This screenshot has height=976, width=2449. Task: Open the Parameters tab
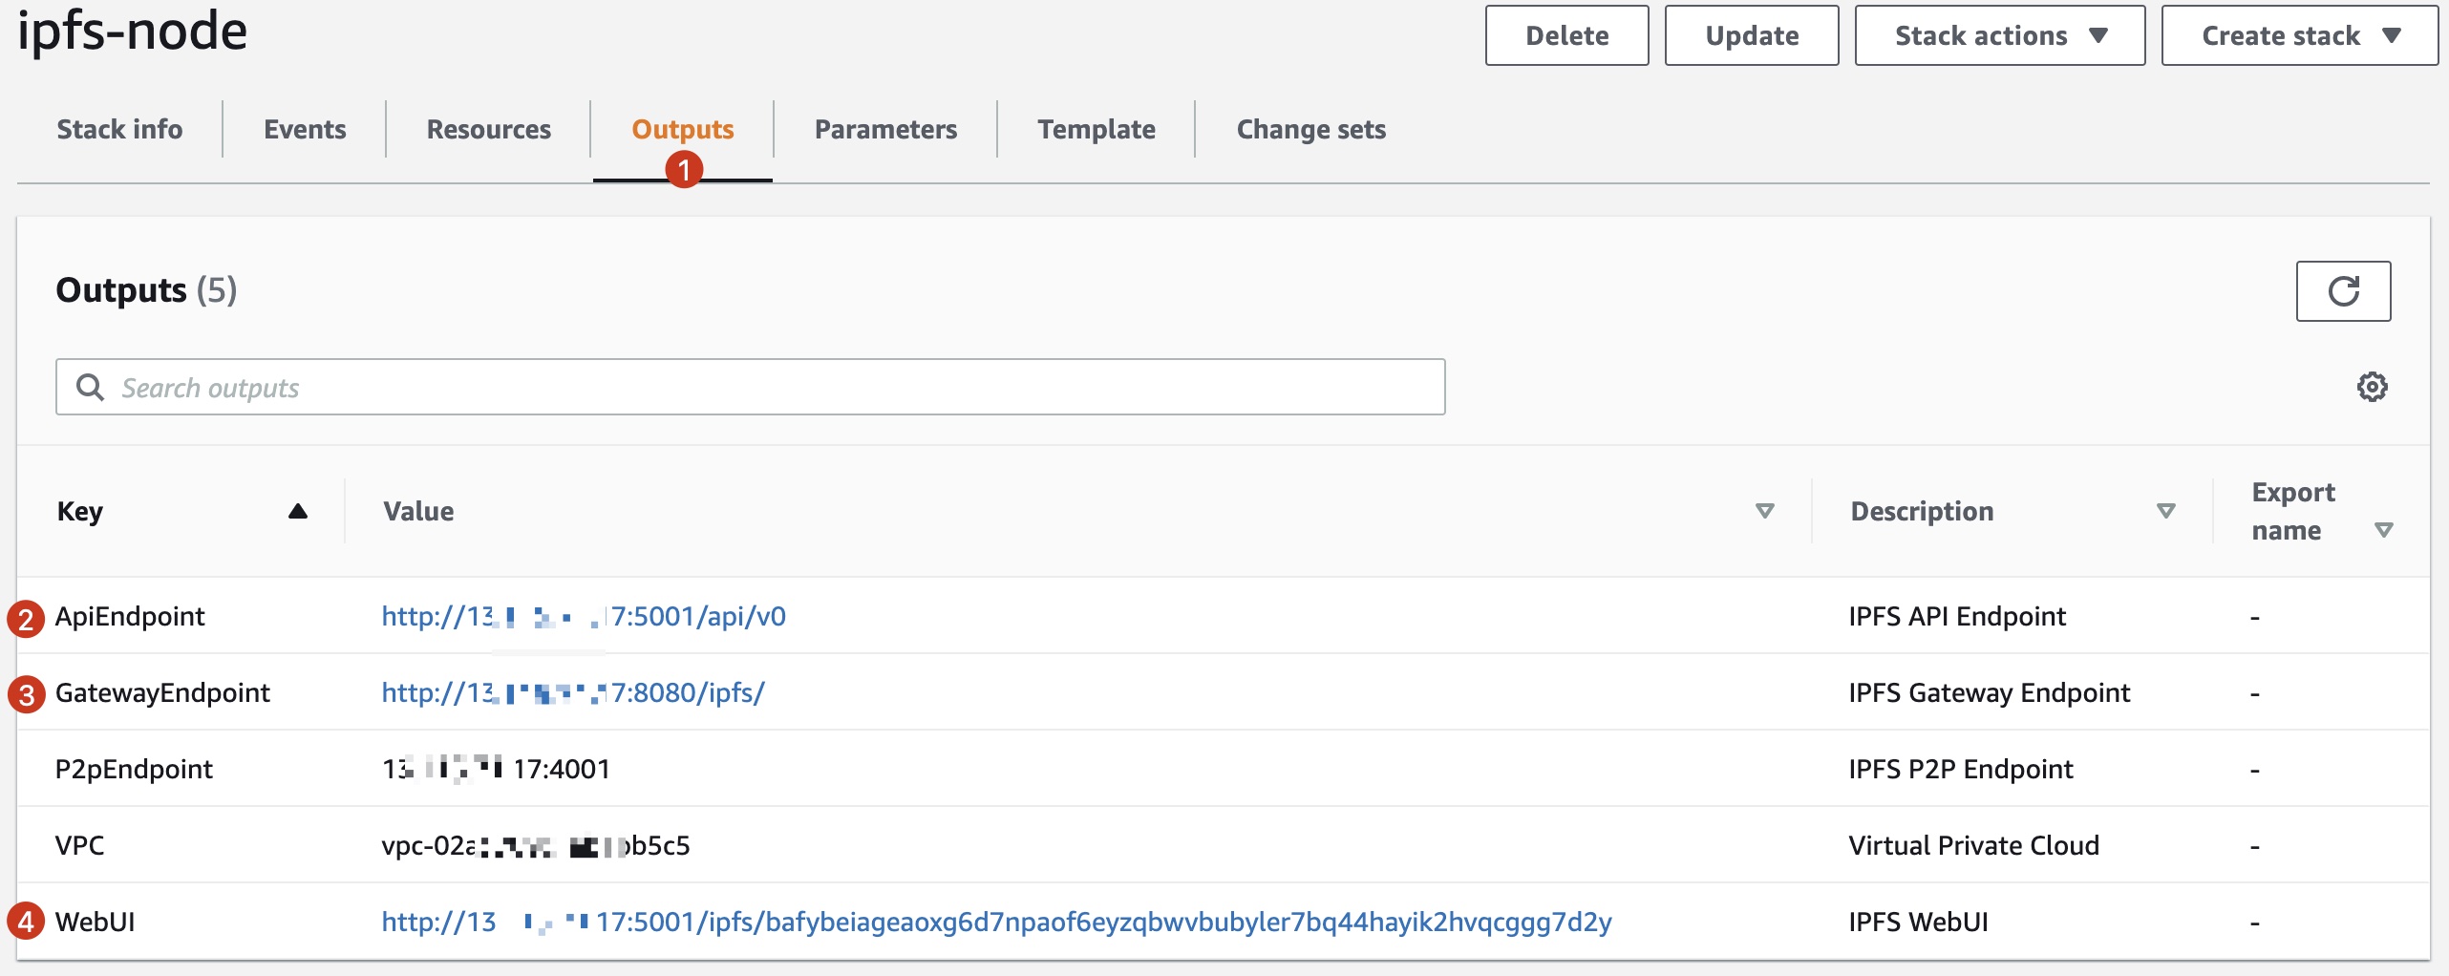tap(885, 129)
